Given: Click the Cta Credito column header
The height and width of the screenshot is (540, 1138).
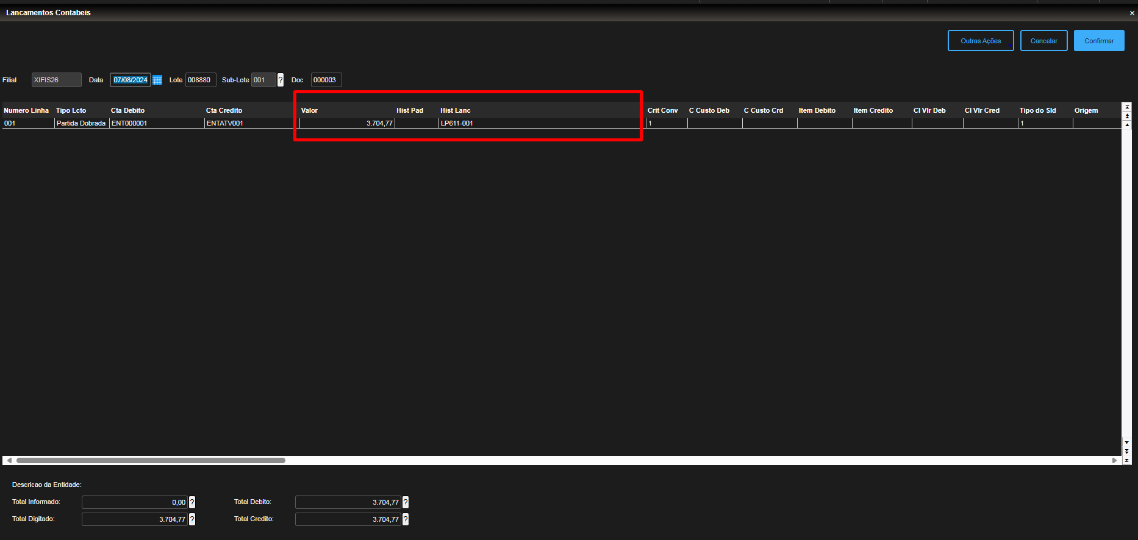Looking at the screenshot, I should [224, 110].
